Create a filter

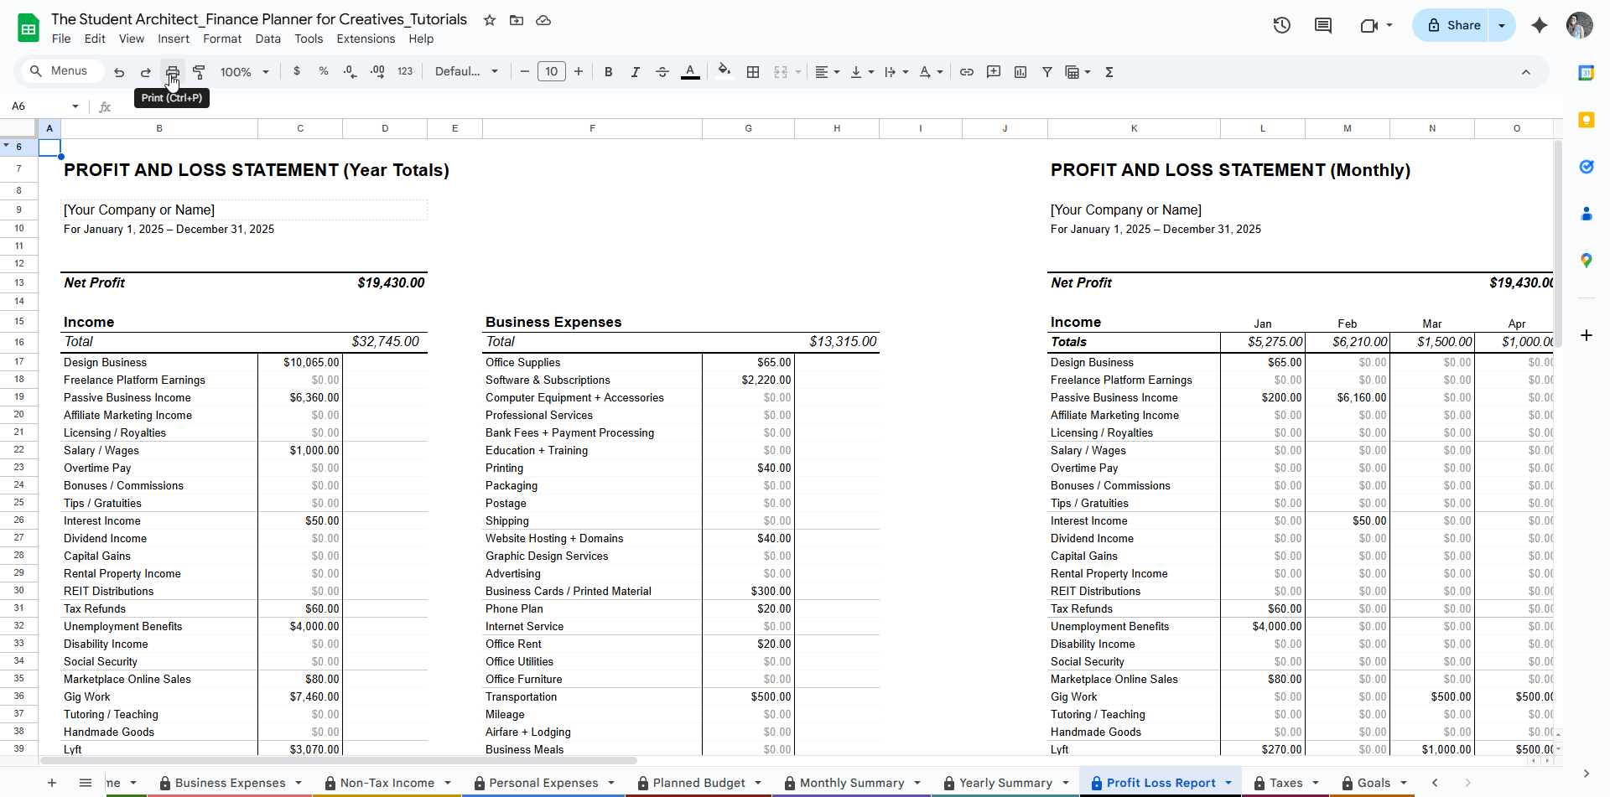pyautogui.click(x=1047, y=72)
